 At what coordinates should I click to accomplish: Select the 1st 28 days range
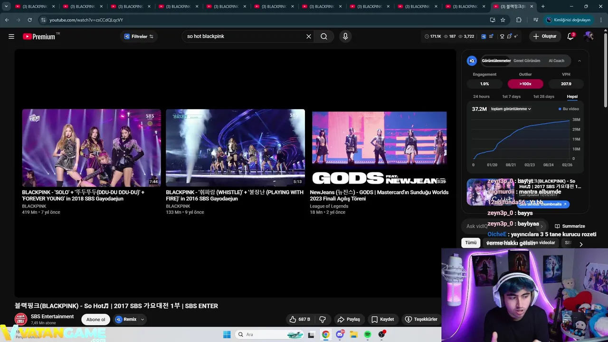pyautogui.click(x=543, y=96)
